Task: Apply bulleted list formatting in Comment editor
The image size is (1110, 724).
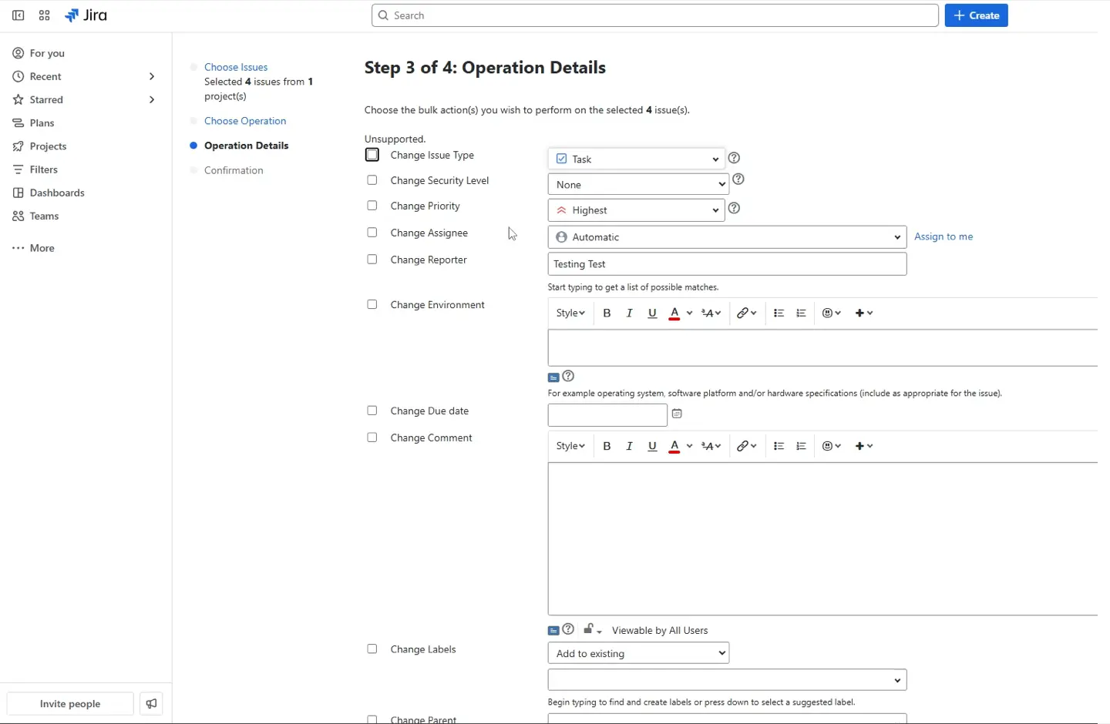Action: click(x=778, y=446)
